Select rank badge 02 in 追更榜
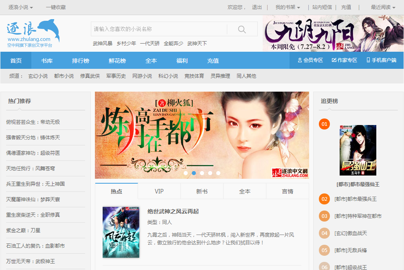404x270 pixels. click(325, 199)
